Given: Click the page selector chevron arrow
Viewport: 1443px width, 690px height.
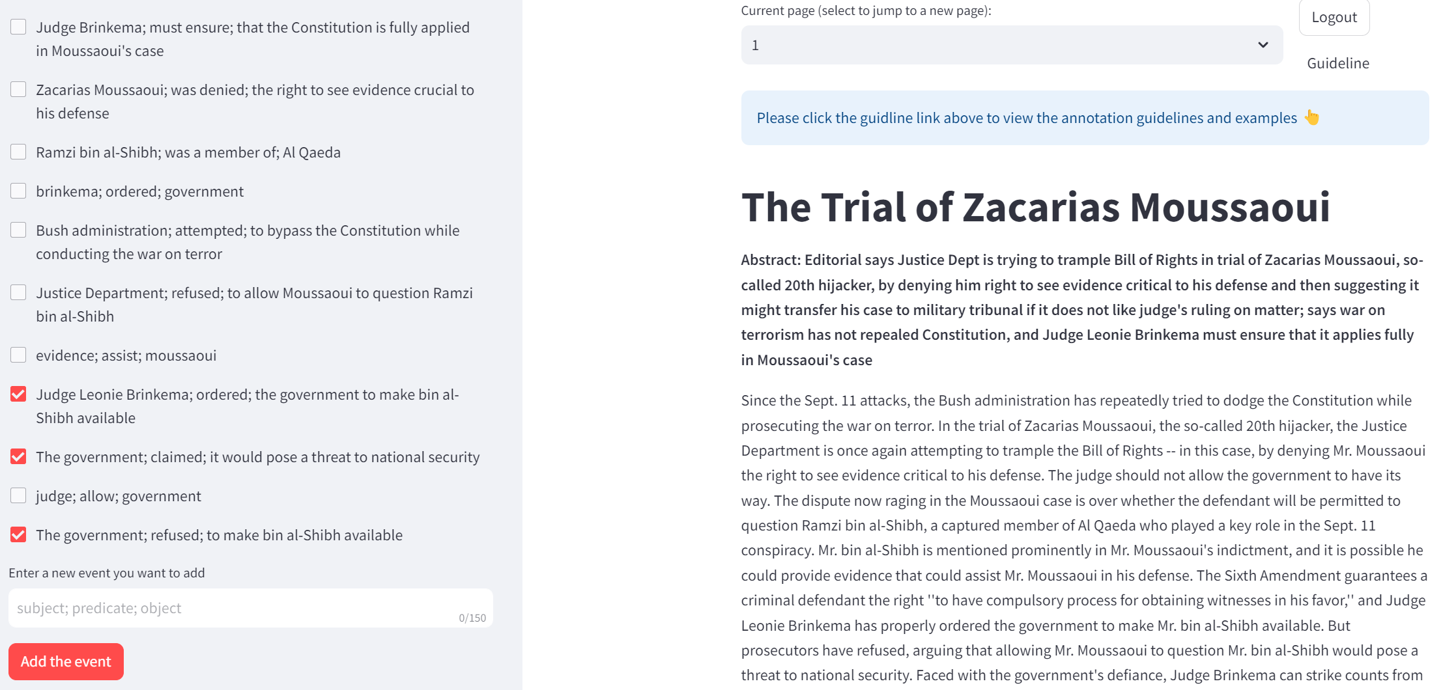Looking at the screenshot, I should 1263,45.
